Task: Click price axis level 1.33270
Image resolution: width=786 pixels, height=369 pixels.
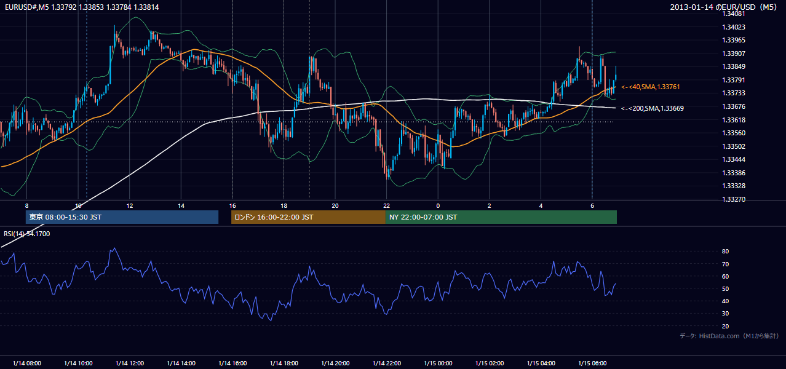Action: tap(734, 199)
